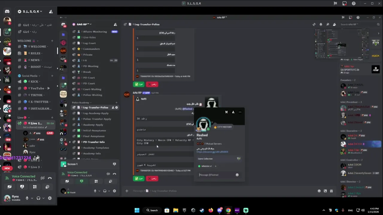Image resolution: width=383 pixels, height=215 pixels.
Task: Toggle headphones deafen in the shared-screen panel
Action: [105, 191]
